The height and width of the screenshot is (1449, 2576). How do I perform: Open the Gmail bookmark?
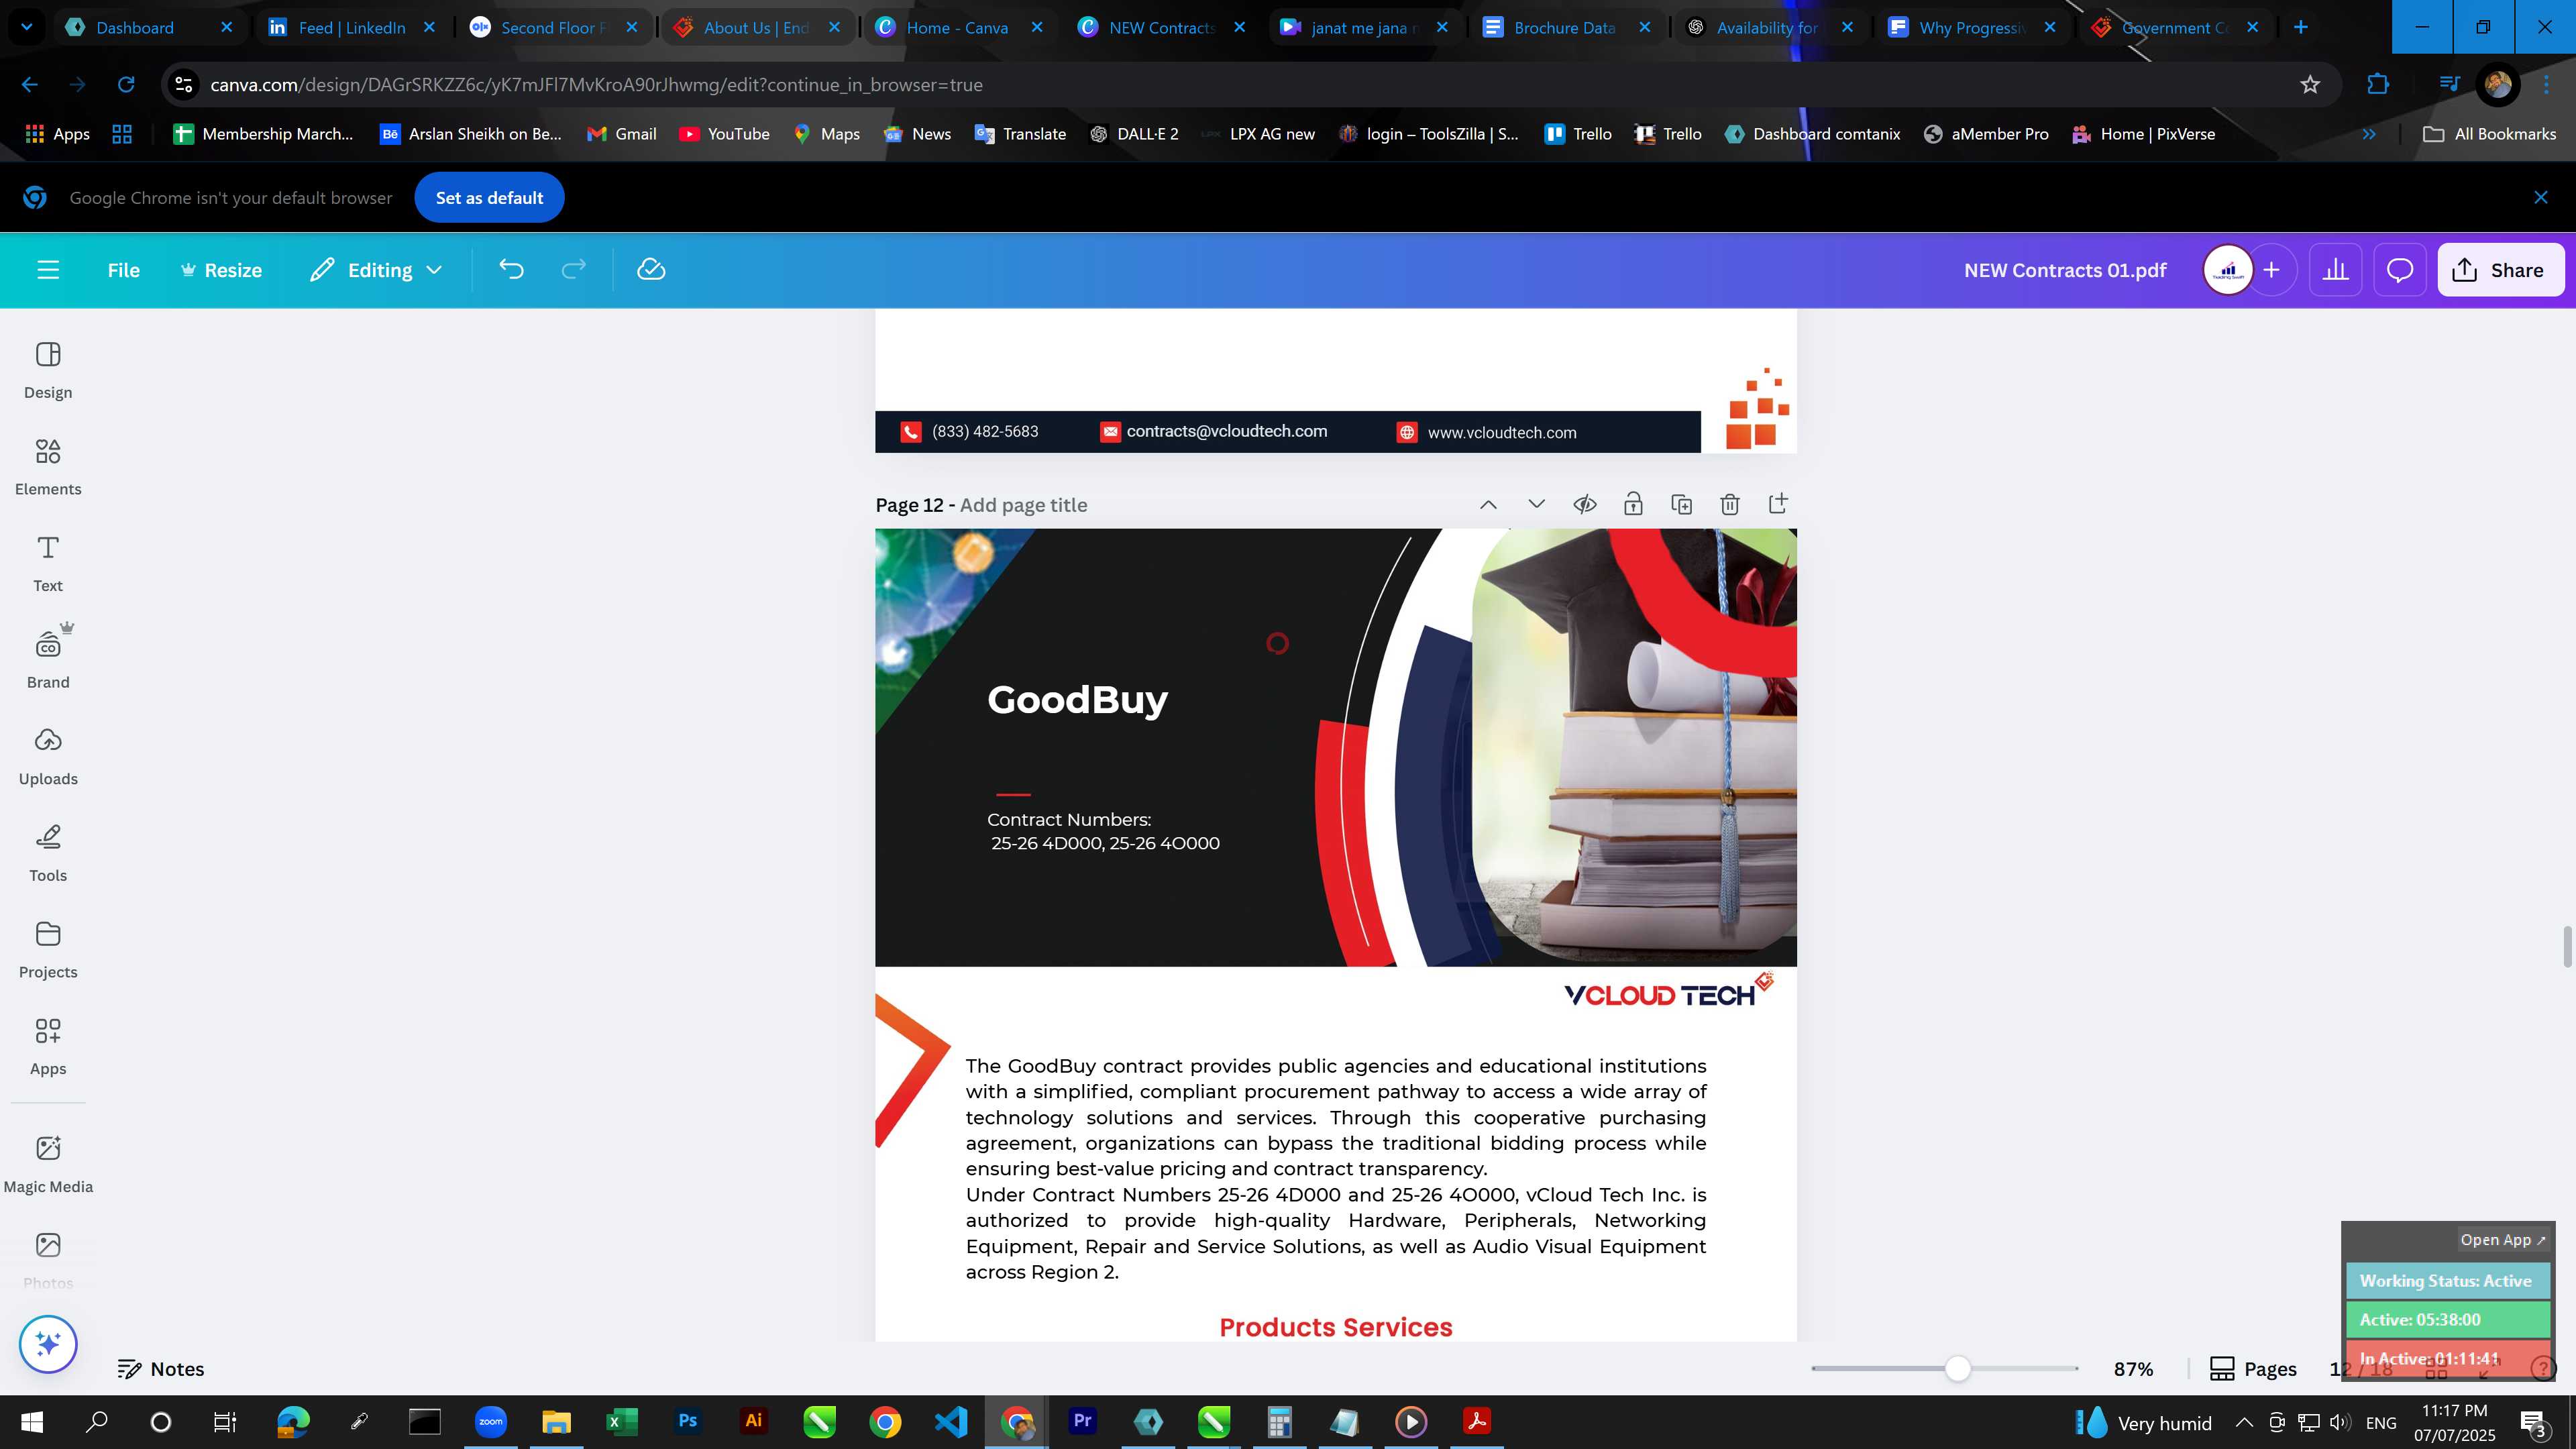tap(621, 134)
